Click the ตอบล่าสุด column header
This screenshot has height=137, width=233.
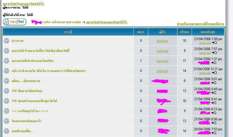point(208,32)
